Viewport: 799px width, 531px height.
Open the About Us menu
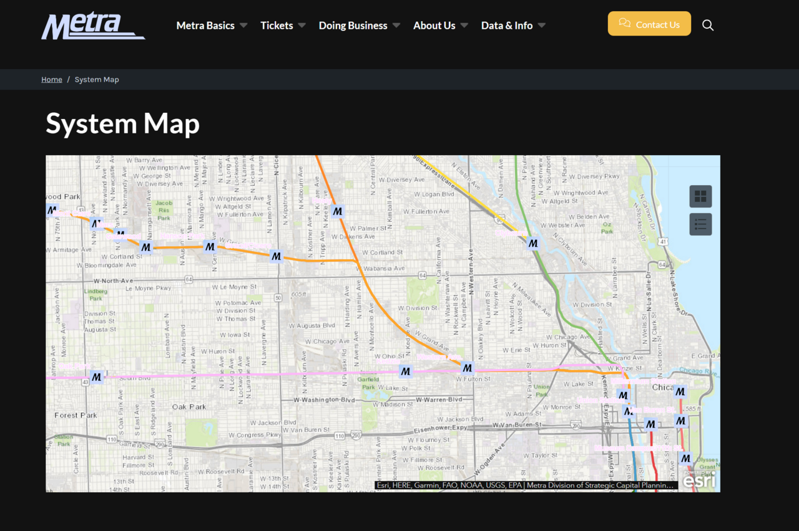click(434, 26)
